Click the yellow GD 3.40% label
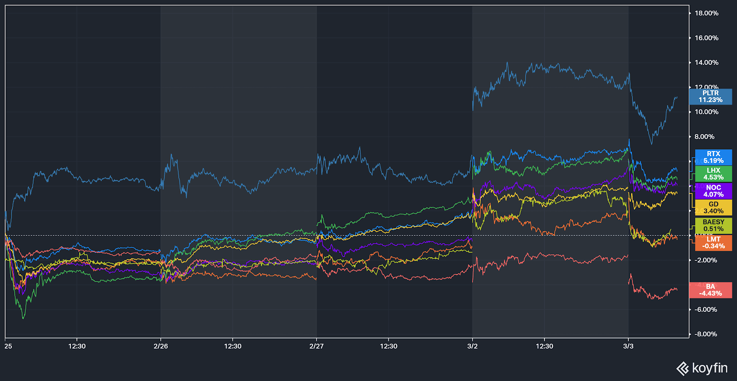Viewport: 737px width, 381px height. pos(713,207)
